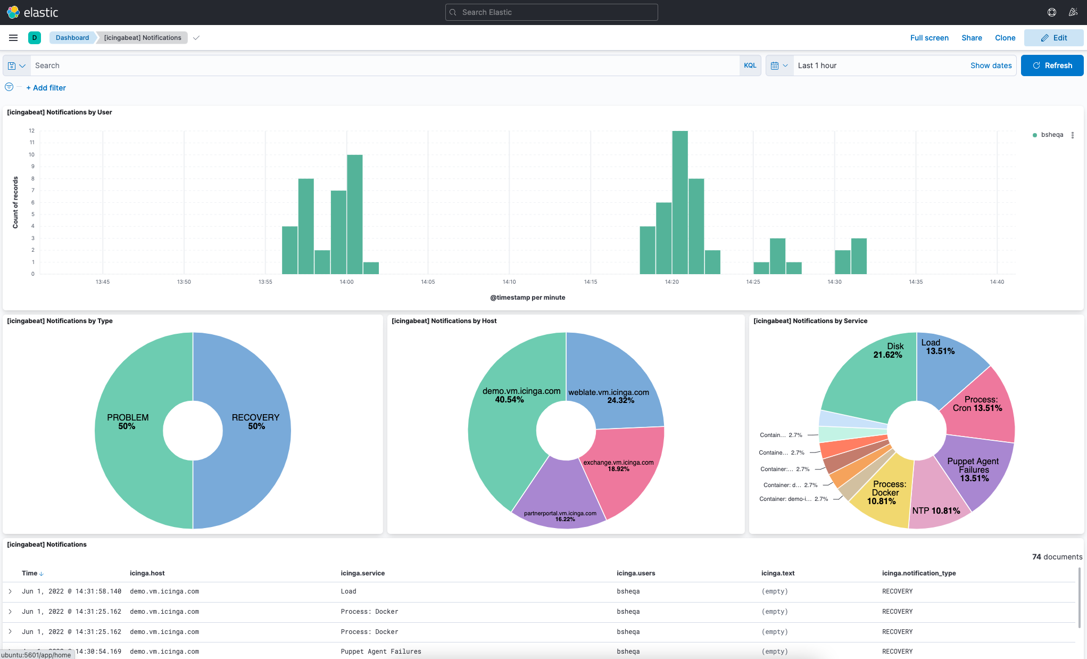Viewport: 1087px width, 659px height.
Task: Click the filter options circle icon
Action: (x=9, y=87)
